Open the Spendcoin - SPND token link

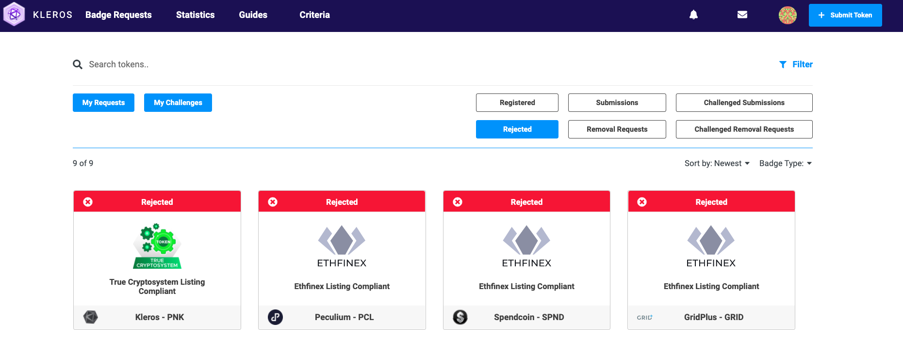click(529, 317)
